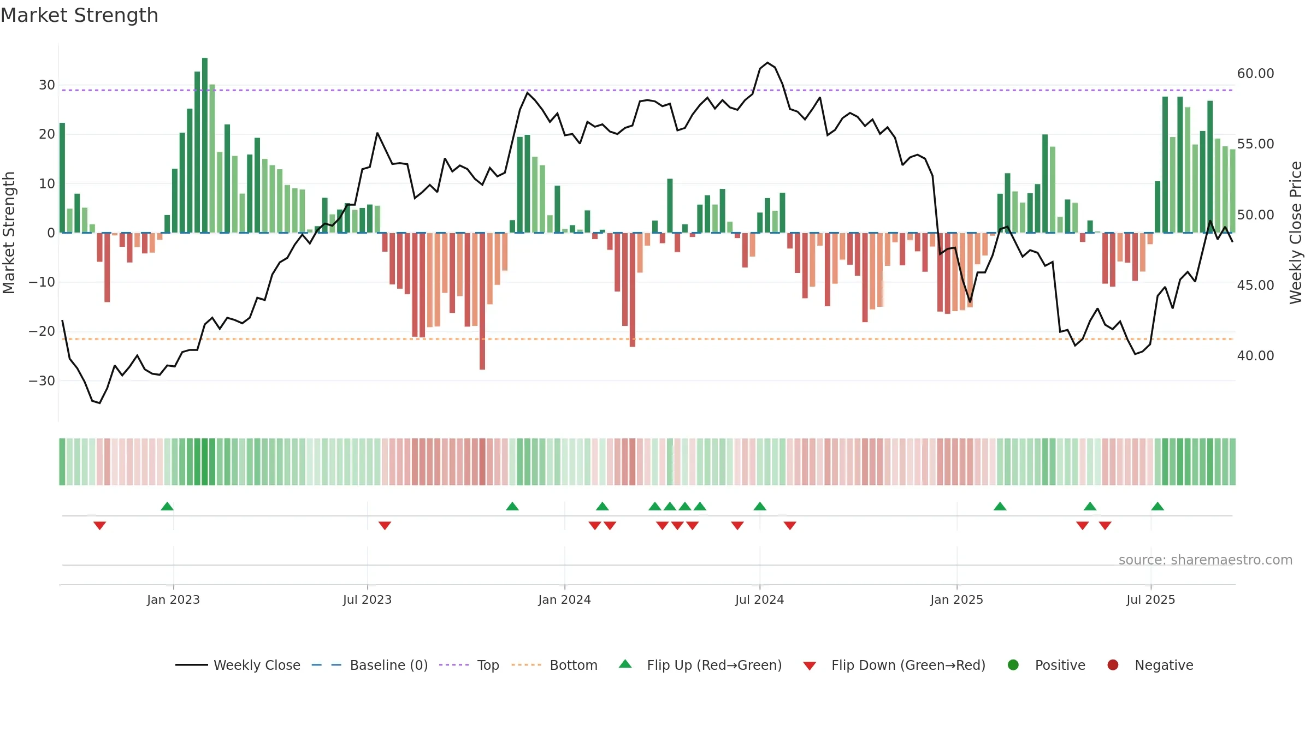Click the red Flip Down triangle legend icon
The image size is (1311, 737).
(810, 666)
